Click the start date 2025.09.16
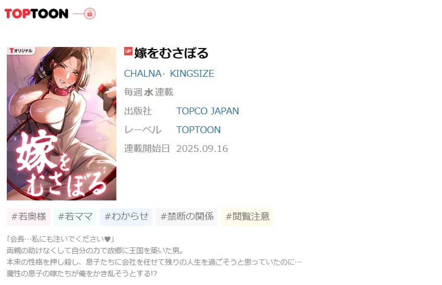The height and width of the screenshot is (285, 442). click(x=202, y=149)
